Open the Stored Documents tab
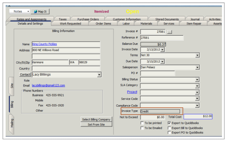 (x=167, y=19)
